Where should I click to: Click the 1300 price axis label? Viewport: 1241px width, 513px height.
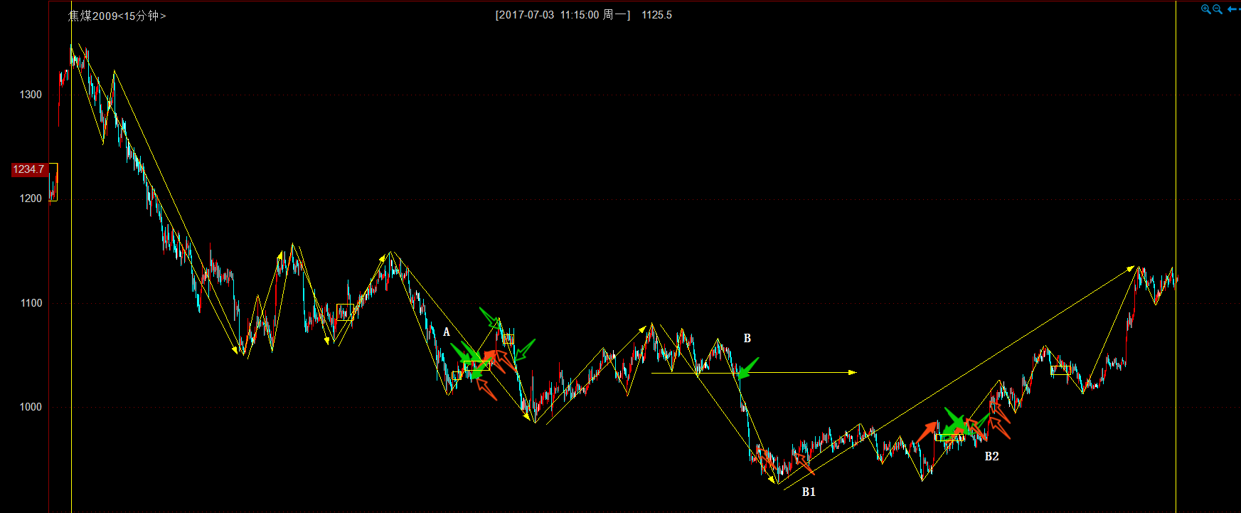pos(31,95)
